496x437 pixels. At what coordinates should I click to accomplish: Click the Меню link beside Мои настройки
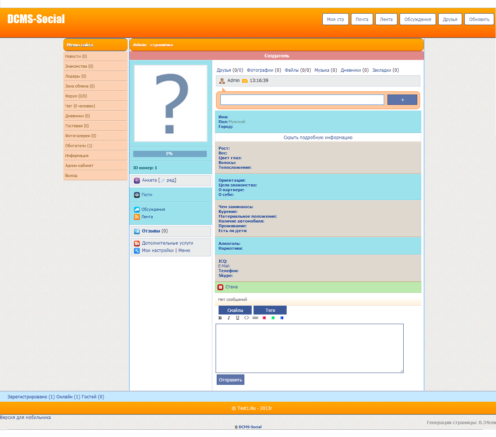click(x=184, y=251)
